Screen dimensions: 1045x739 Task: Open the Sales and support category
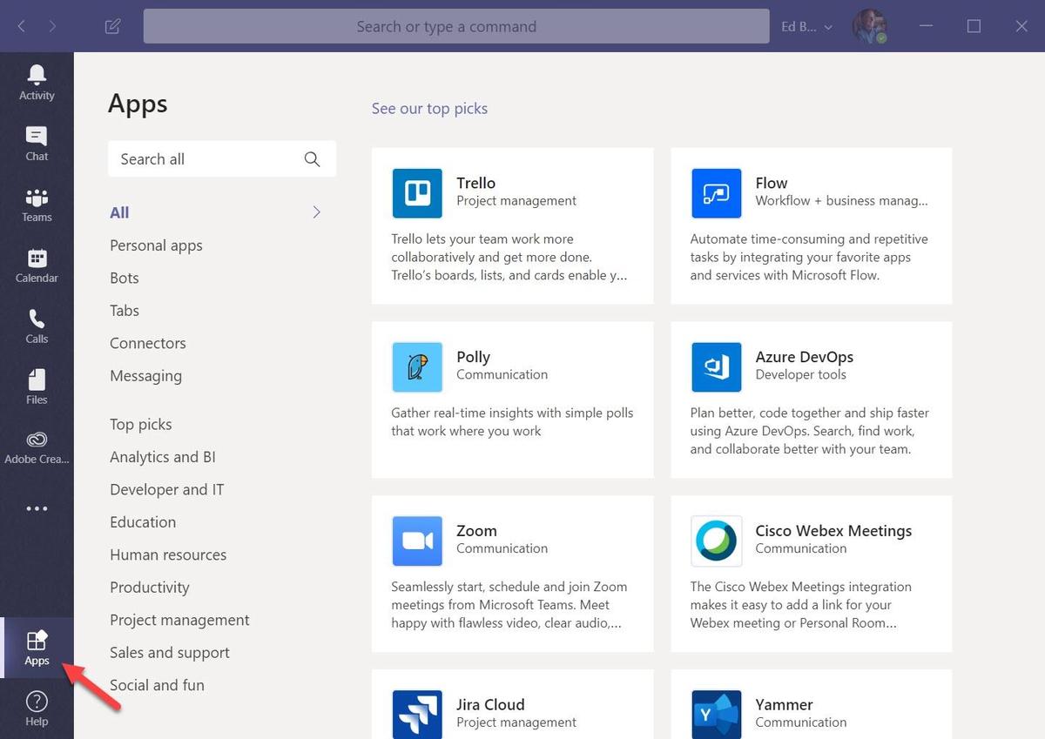click(170, 653)
